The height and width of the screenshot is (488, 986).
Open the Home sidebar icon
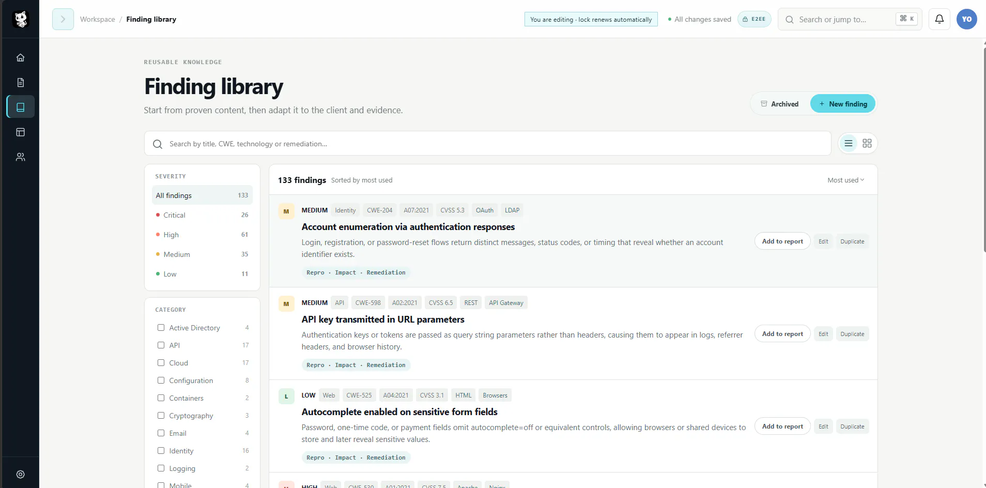pos(21,57)
